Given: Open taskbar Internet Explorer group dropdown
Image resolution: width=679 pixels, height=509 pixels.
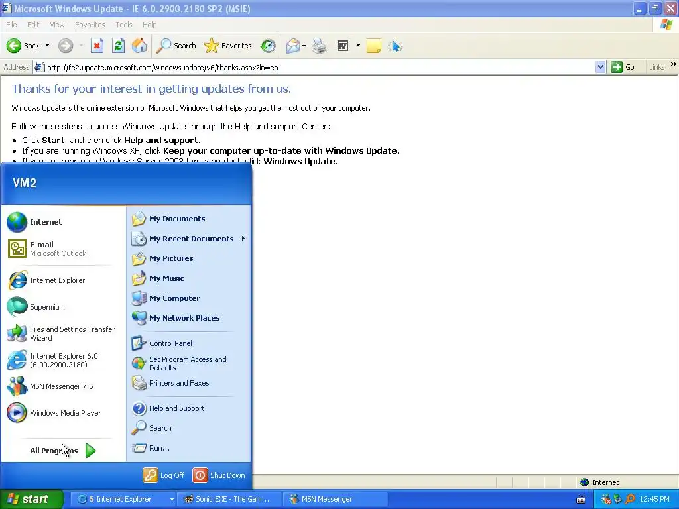Looking at the screenshot, I should tap(172, 499).
